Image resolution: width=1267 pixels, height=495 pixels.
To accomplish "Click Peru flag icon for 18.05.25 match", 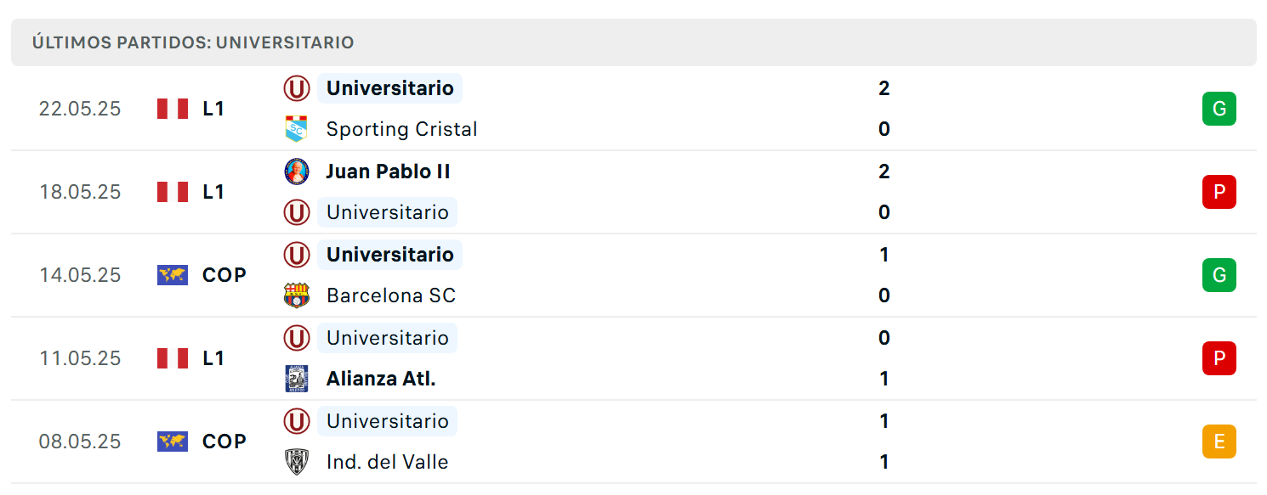I will (173, 192).
